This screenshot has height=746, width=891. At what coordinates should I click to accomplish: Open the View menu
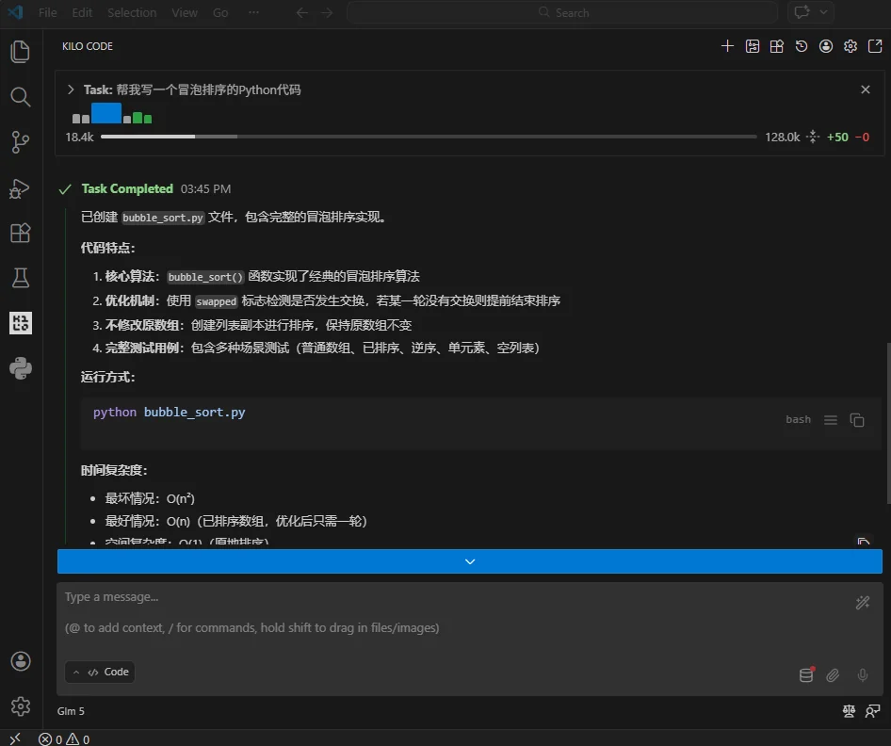point(185,12)
